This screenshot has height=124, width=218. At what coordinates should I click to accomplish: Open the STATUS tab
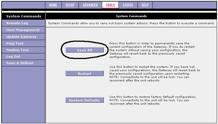click(x=128, y=5)
